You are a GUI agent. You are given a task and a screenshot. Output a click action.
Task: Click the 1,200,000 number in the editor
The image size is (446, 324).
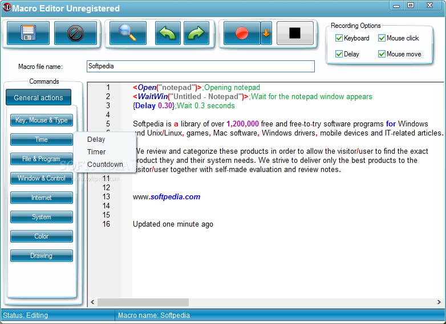pos(242,124)
